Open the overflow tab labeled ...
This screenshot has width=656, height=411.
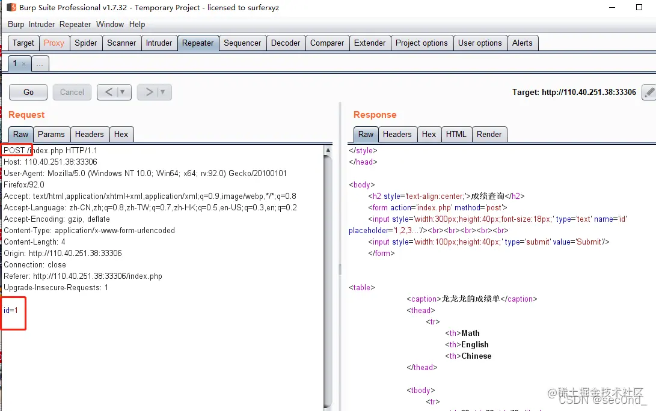[x=40, y=63]
